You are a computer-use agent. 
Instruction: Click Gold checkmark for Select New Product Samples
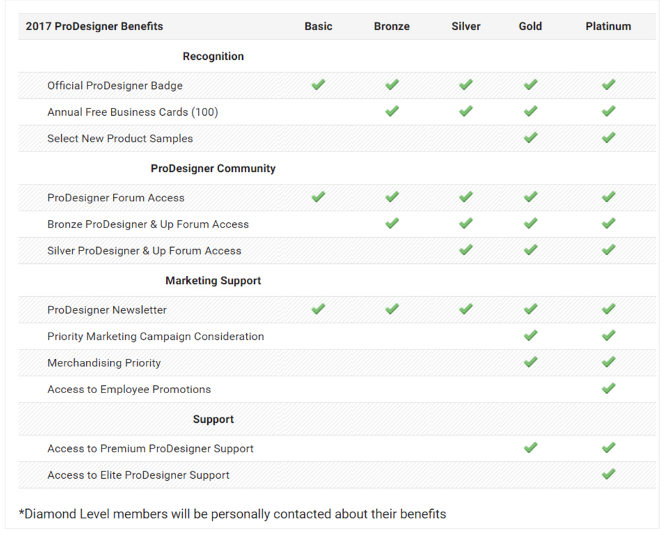530,137
